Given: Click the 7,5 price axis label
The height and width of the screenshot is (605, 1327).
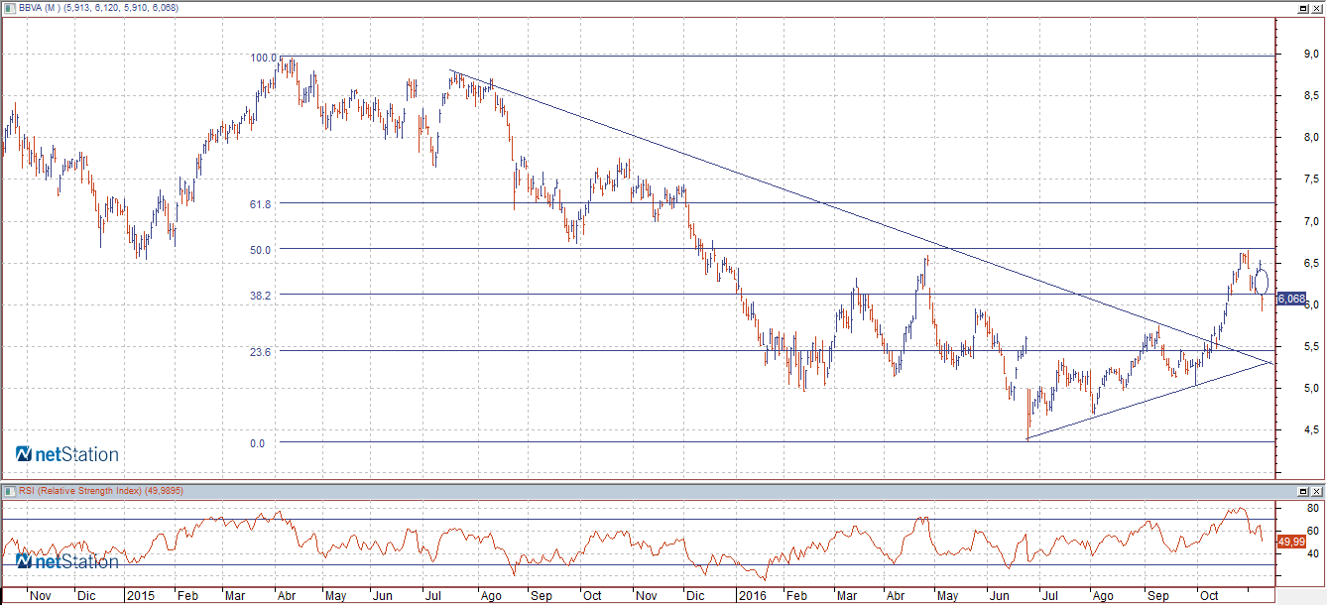Looking at the screenshot, I should tap(1310, 180).
